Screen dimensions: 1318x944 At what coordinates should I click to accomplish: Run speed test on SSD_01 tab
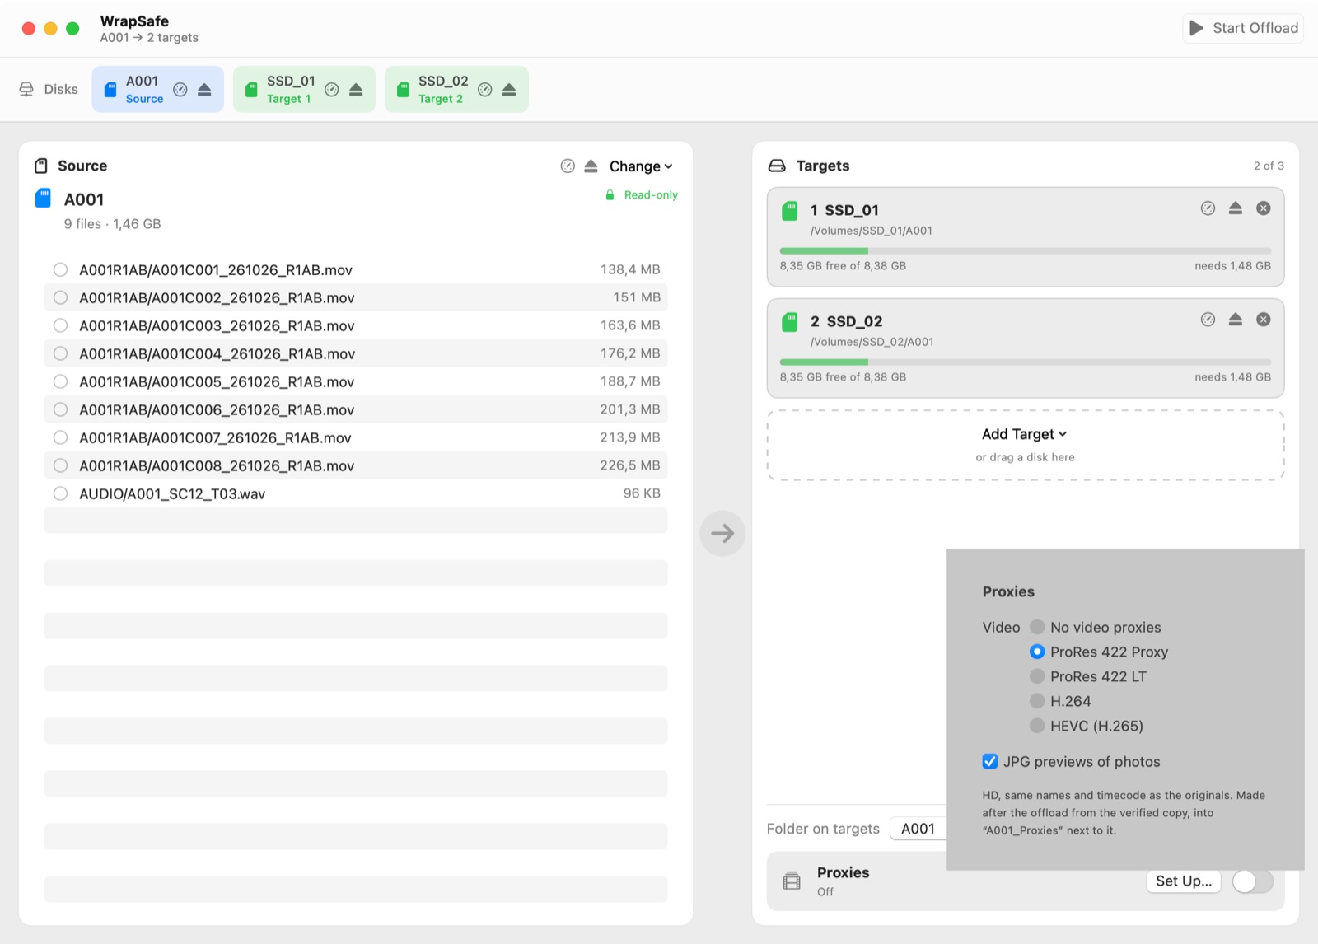tap(332, 90)
